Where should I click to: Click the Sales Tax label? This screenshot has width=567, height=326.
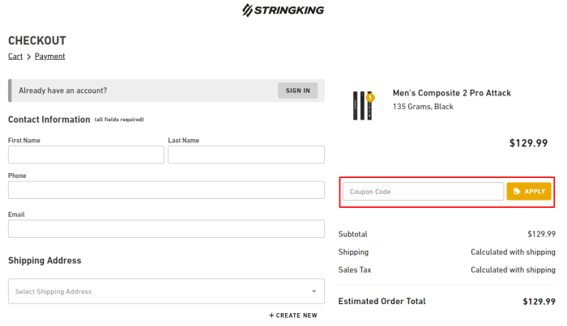click(355, 269)
